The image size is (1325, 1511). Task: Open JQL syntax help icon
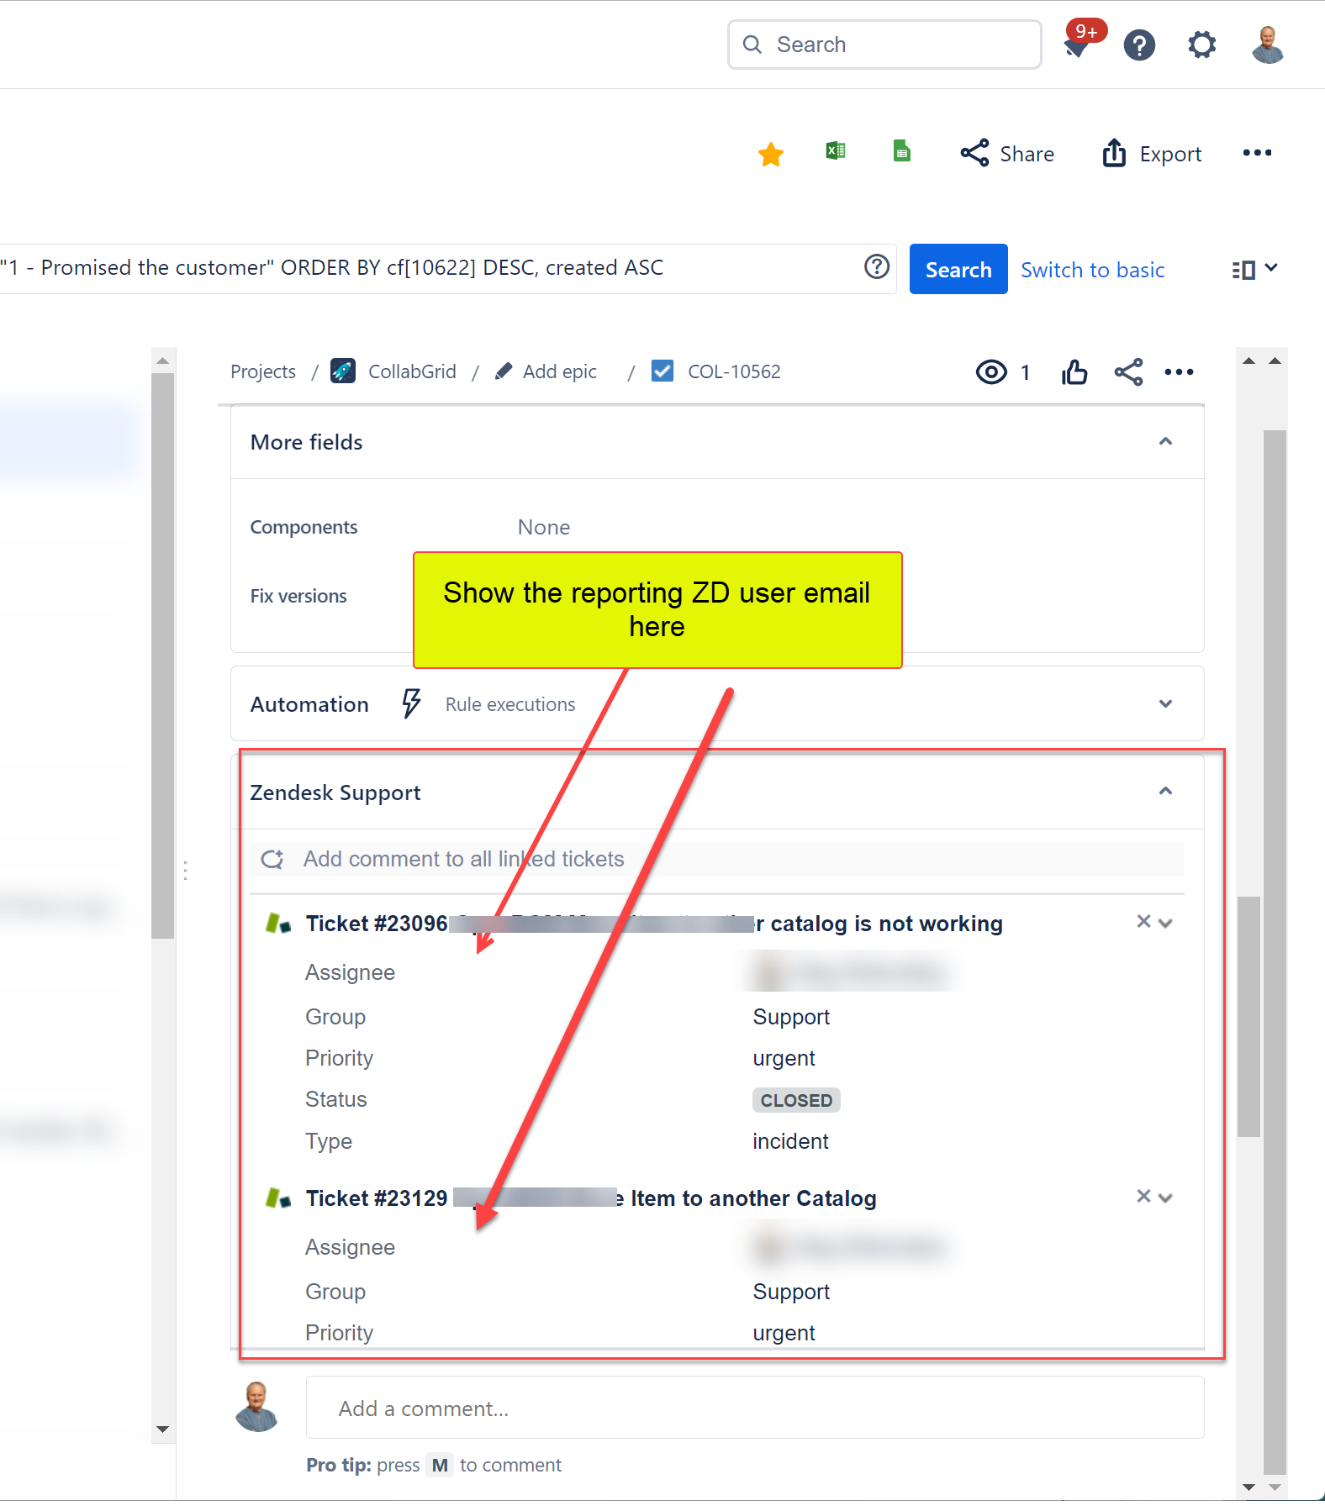(x=877, y=266)
